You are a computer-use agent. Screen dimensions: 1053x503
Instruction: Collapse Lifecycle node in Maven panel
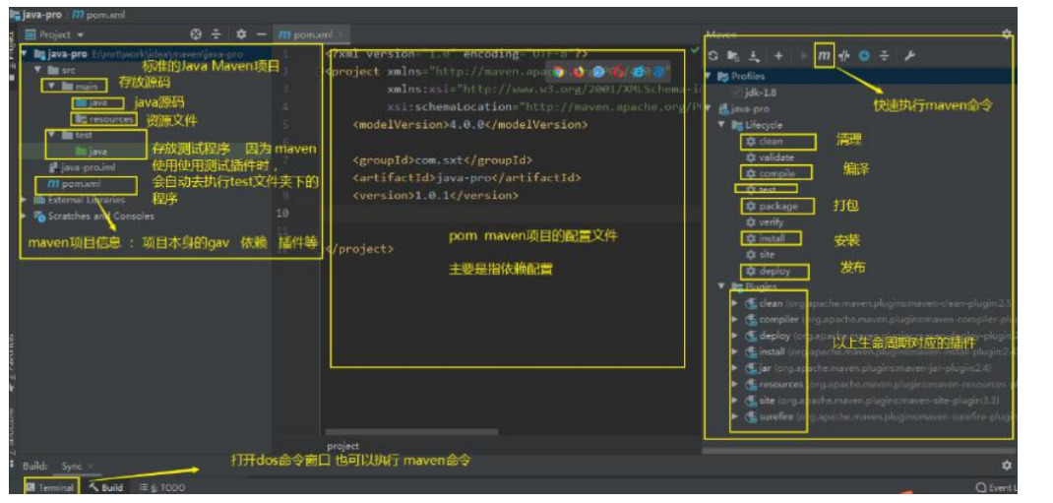point(722,125)
